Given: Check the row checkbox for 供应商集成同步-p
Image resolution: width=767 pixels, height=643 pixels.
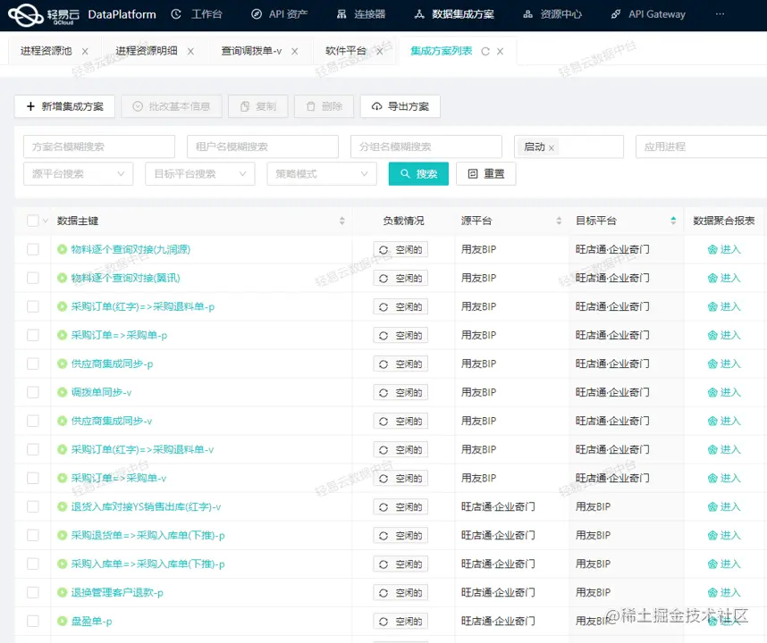Looking at the screenshot, I should (32, 363).
